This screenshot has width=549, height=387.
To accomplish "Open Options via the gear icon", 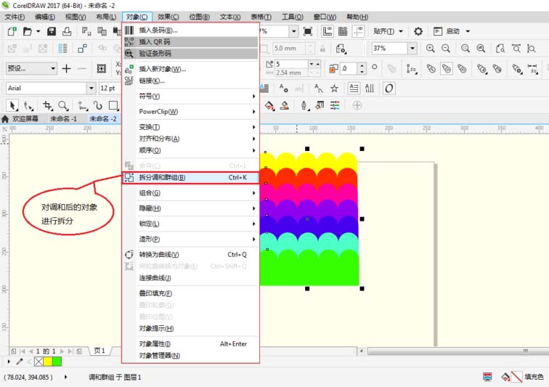I will [418, 31].
